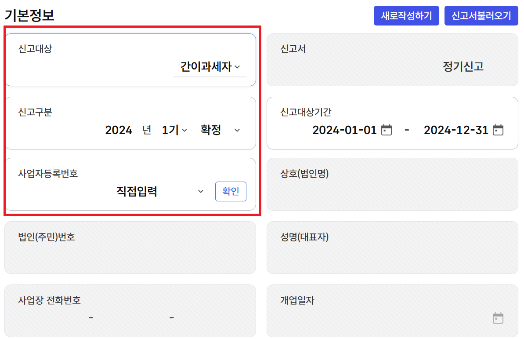Viewport: 524px width, 339px height.
Task: Select the 2024-12-31 end date value
Action: point(455,130)
